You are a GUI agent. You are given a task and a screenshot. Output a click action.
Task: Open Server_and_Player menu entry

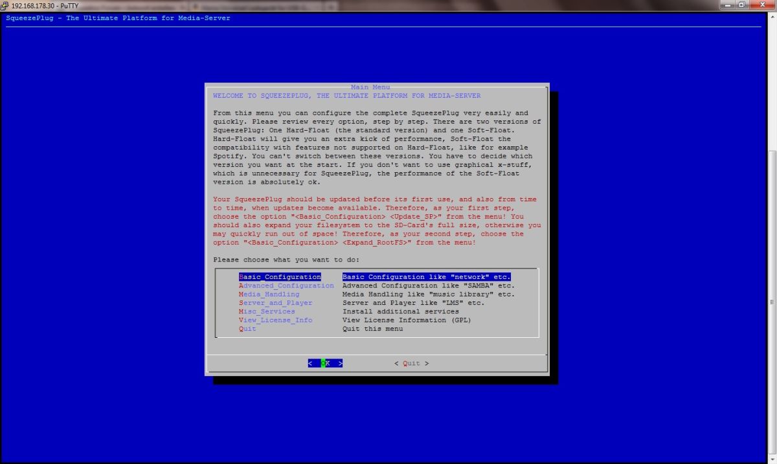(275, 303)
